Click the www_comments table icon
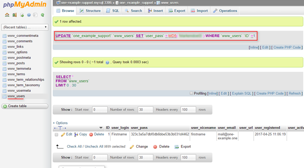The width and height of the screenshot is (304, 168). pos(4,41)
